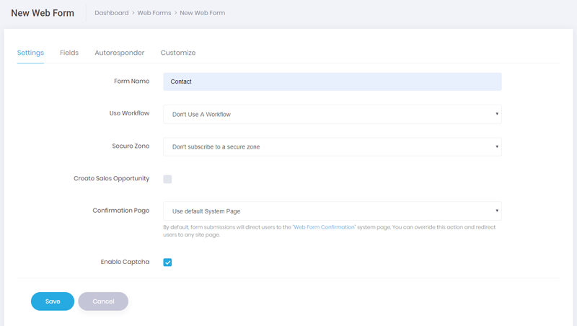Click the Use Workflow label
577x326 pixels.
130,113
